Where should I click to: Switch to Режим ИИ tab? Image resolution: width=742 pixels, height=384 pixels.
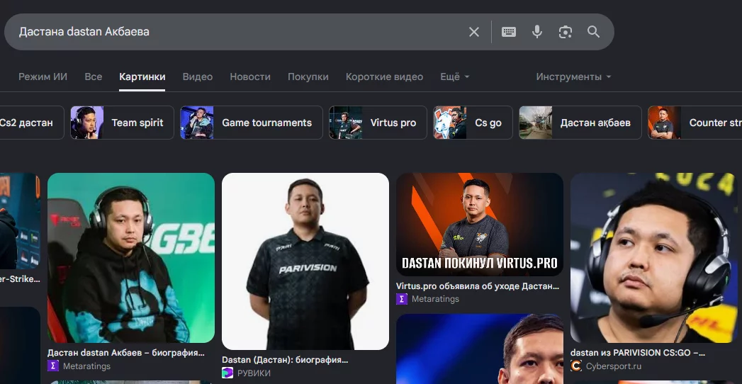point(43,77)
